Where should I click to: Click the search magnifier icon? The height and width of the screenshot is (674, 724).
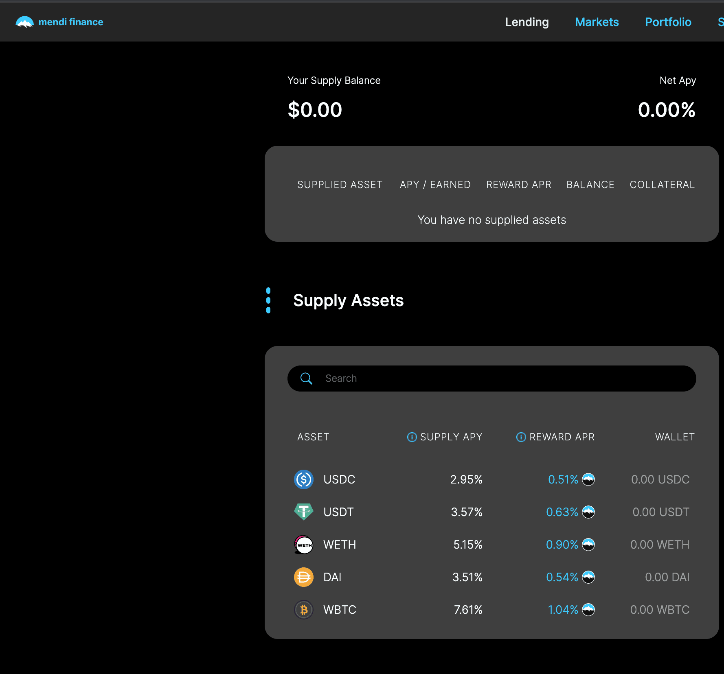306,379
